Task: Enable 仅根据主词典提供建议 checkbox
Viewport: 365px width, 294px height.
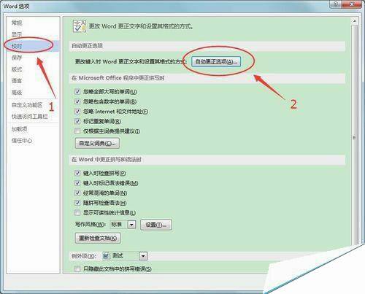Action: [x=77, y=131]
